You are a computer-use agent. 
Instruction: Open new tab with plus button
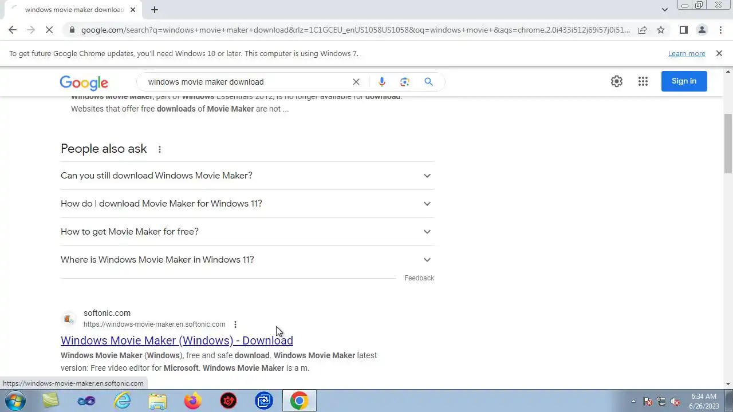155,10
